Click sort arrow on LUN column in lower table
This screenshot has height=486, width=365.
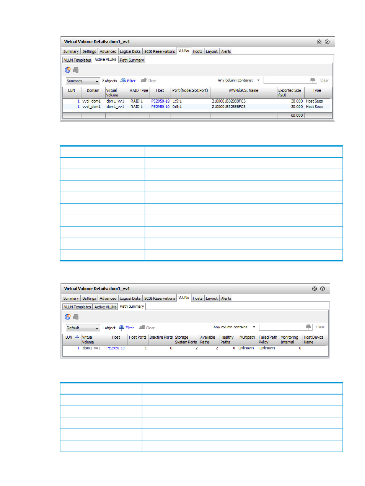[77, 337]
